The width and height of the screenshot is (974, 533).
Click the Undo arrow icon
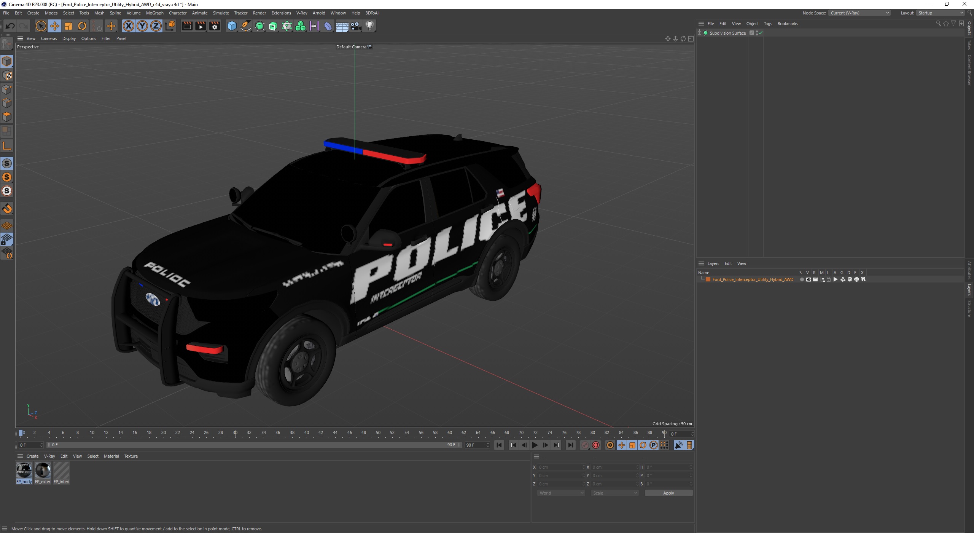10,26
